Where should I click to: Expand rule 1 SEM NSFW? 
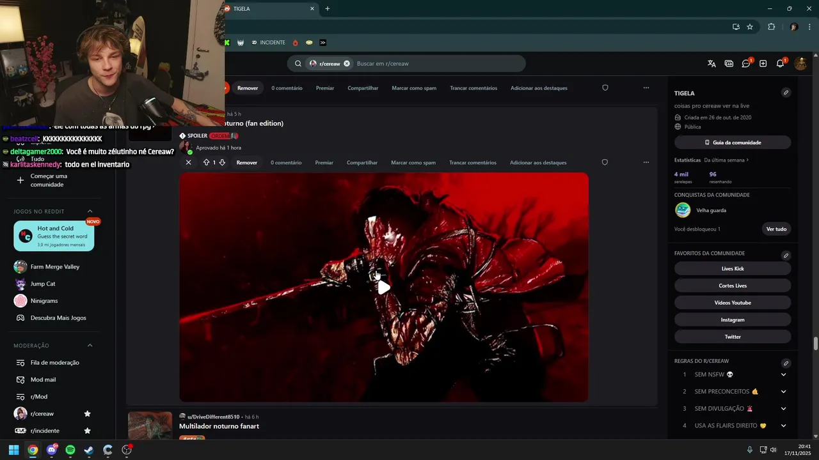click(783, 374)
